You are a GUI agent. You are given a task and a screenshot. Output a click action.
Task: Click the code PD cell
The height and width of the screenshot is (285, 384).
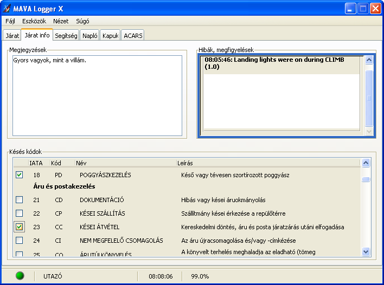[58, 175]
